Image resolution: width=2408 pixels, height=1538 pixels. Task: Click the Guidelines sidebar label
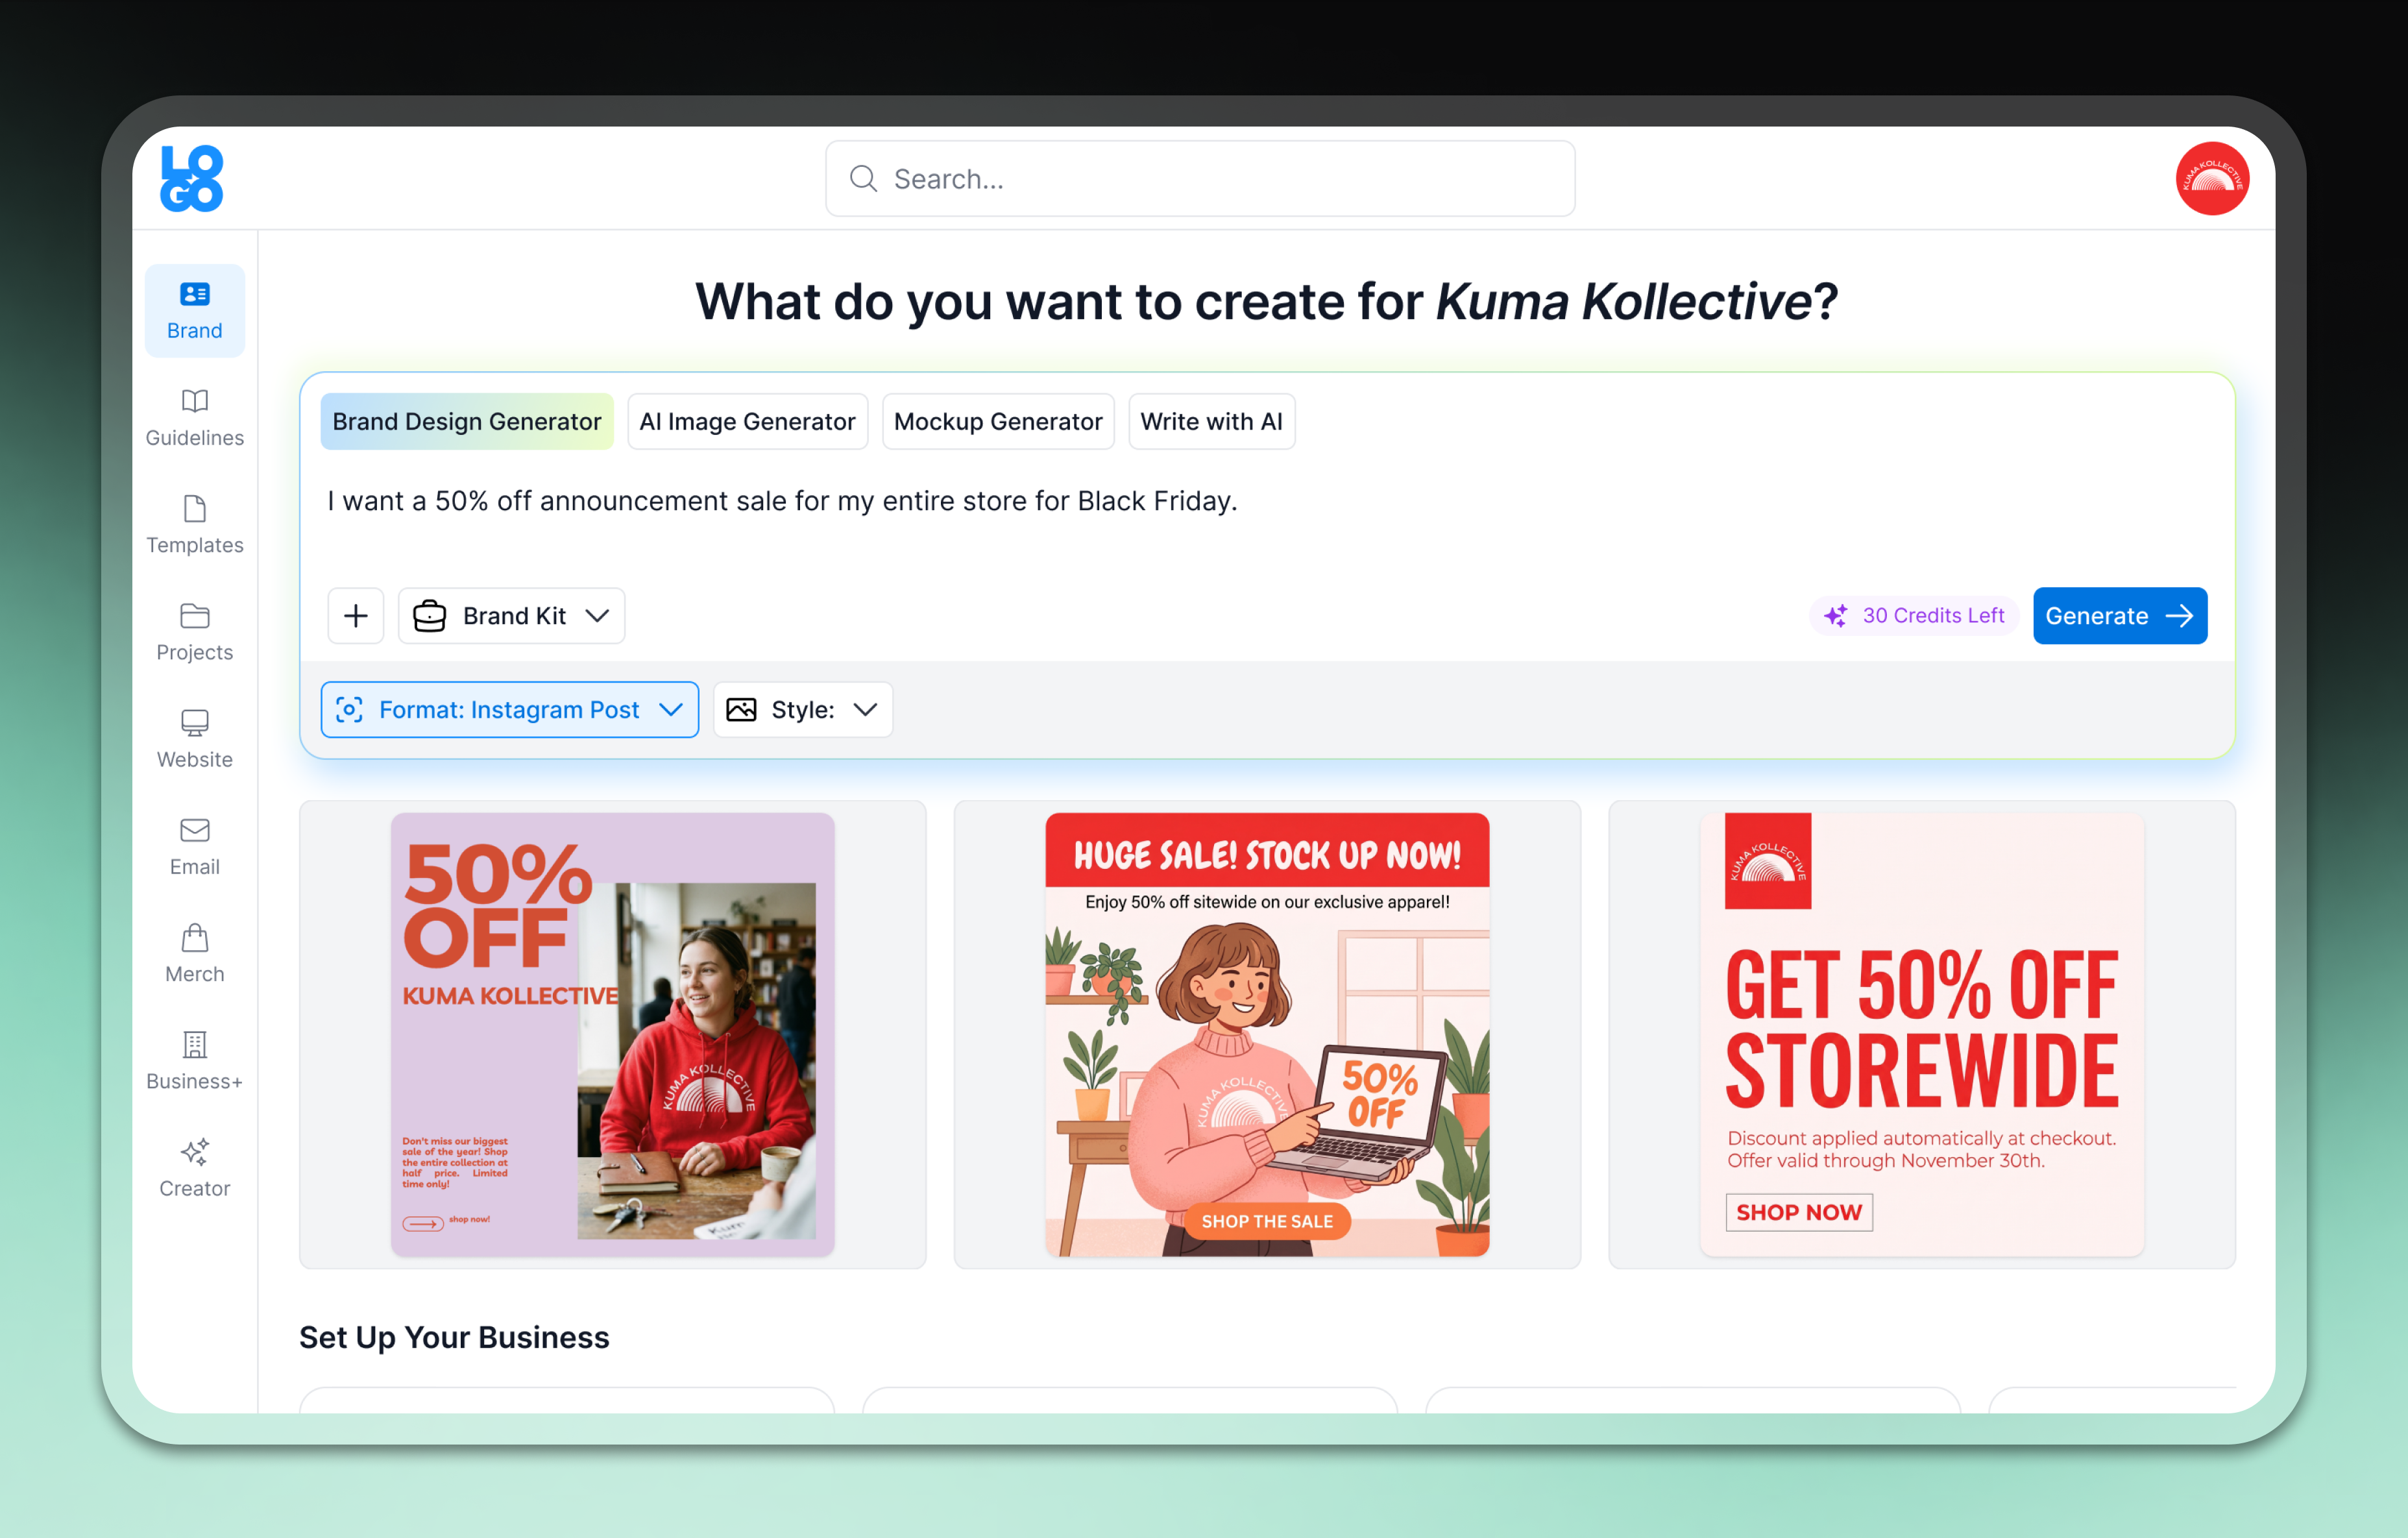[x=195, y=438]
